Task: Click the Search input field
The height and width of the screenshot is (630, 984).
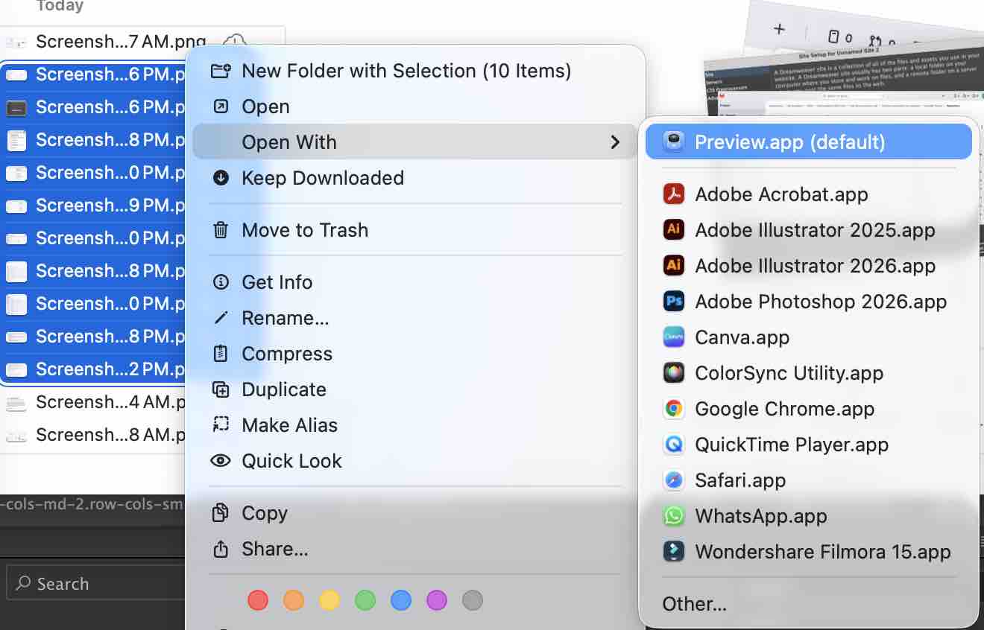Action: coord(97,584)
